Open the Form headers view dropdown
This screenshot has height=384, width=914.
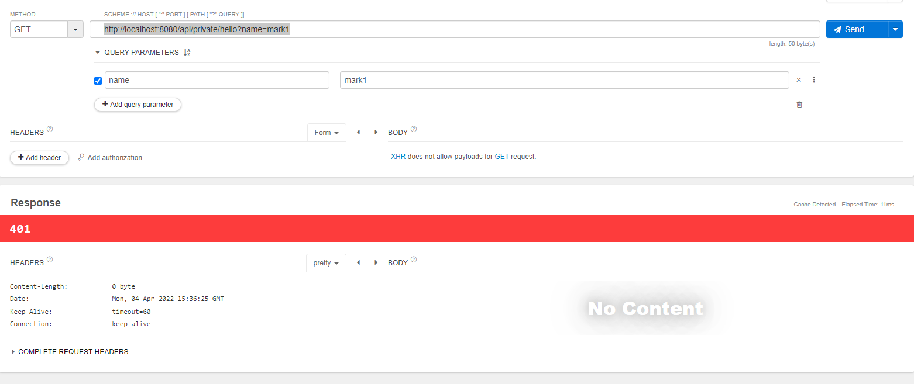point(327,133)
